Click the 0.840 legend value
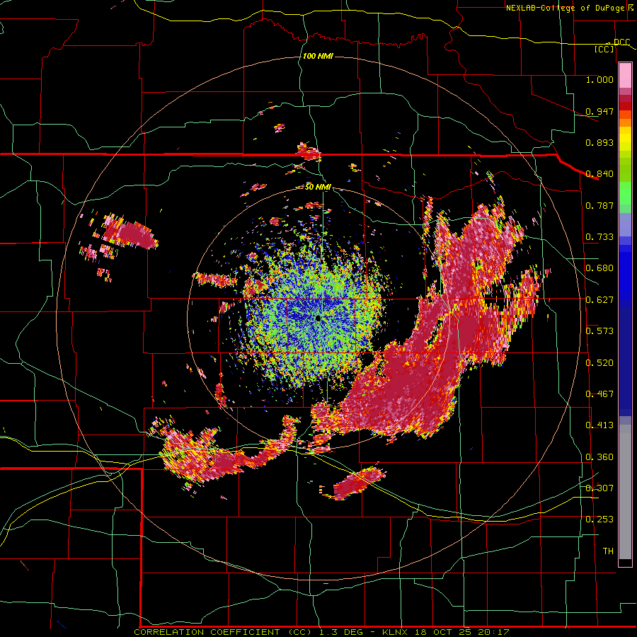This screenshot has width=637, height=637. 599,174
